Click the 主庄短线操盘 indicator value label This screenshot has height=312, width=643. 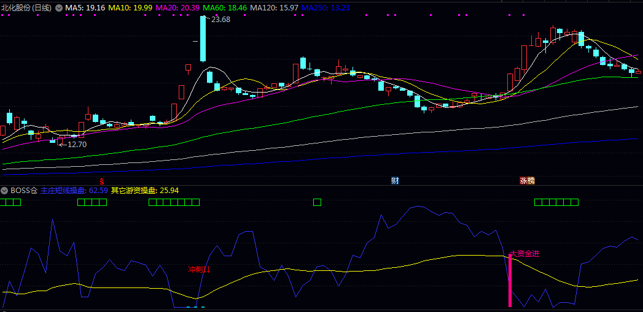click(74, 190)
